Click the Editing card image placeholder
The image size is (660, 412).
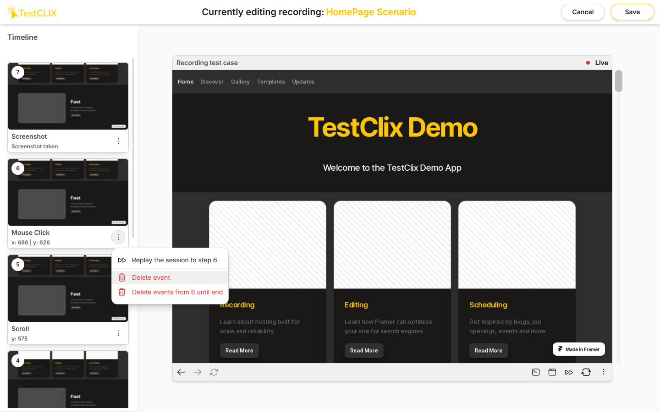392,245
